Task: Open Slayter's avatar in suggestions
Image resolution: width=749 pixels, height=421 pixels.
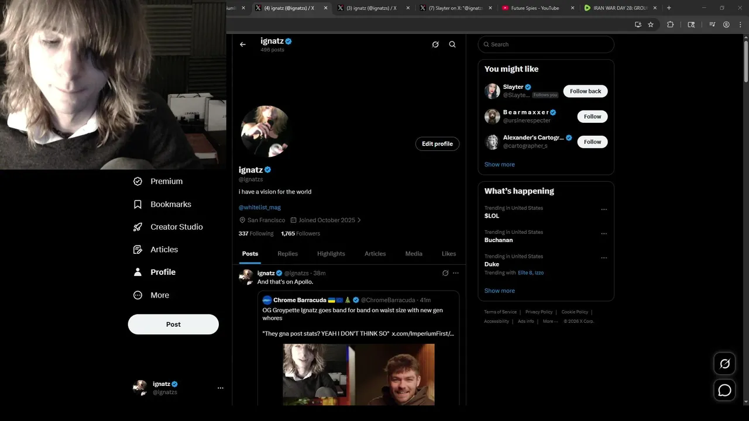Action: [x=492, y=91]
